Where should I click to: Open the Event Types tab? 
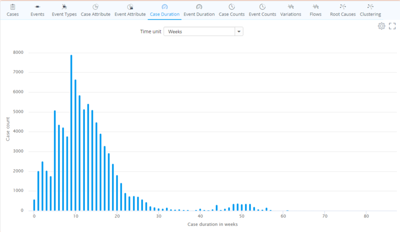tap(64, 14)
